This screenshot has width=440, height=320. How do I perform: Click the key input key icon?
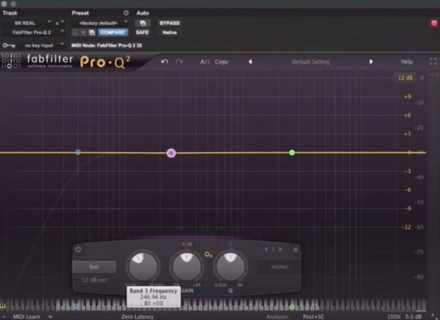9,46
